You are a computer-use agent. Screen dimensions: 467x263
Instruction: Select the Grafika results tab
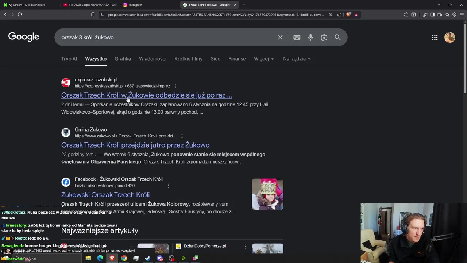pyautogui.click(x=123, y=59)
